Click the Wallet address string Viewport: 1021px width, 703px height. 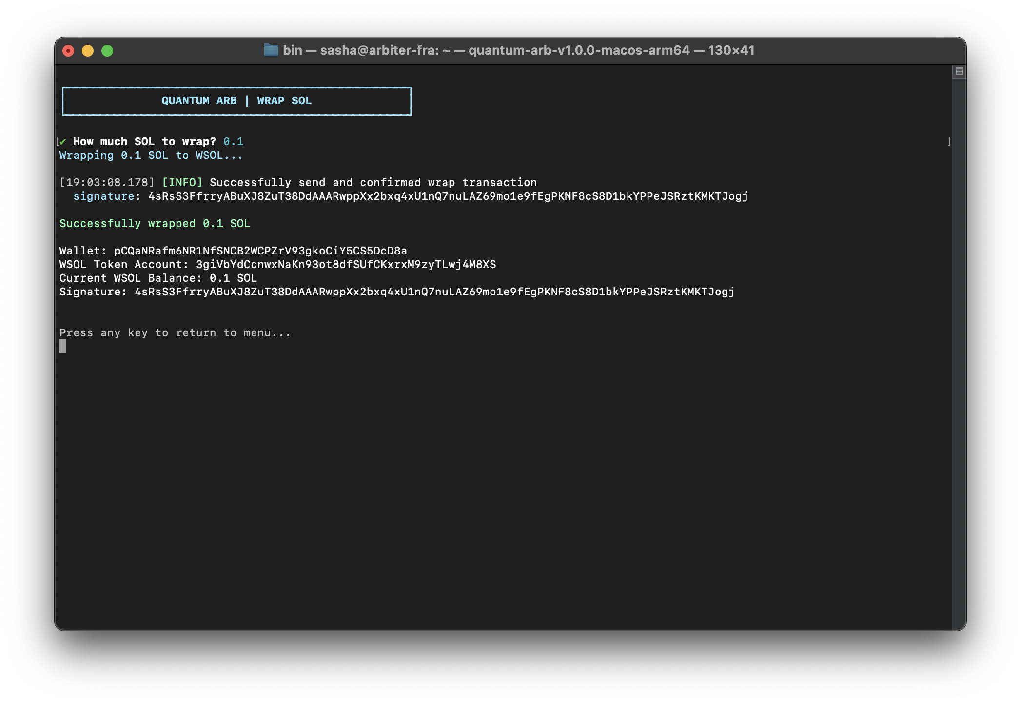click(260, 251)
